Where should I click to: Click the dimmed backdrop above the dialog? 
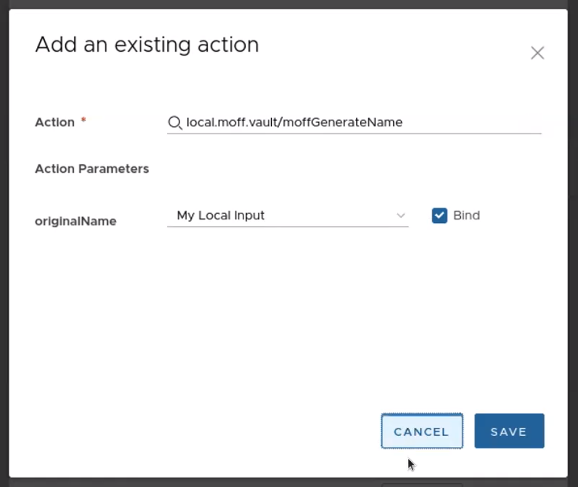point(288,4)
